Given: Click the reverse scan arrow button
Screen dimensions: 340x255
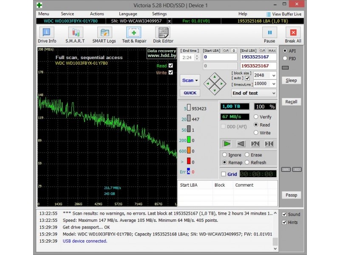Looking at the screenshot, I should click(241, 144).
